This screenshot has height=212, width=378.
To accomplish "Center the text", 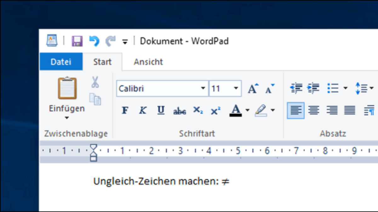I will pos(314,110).
